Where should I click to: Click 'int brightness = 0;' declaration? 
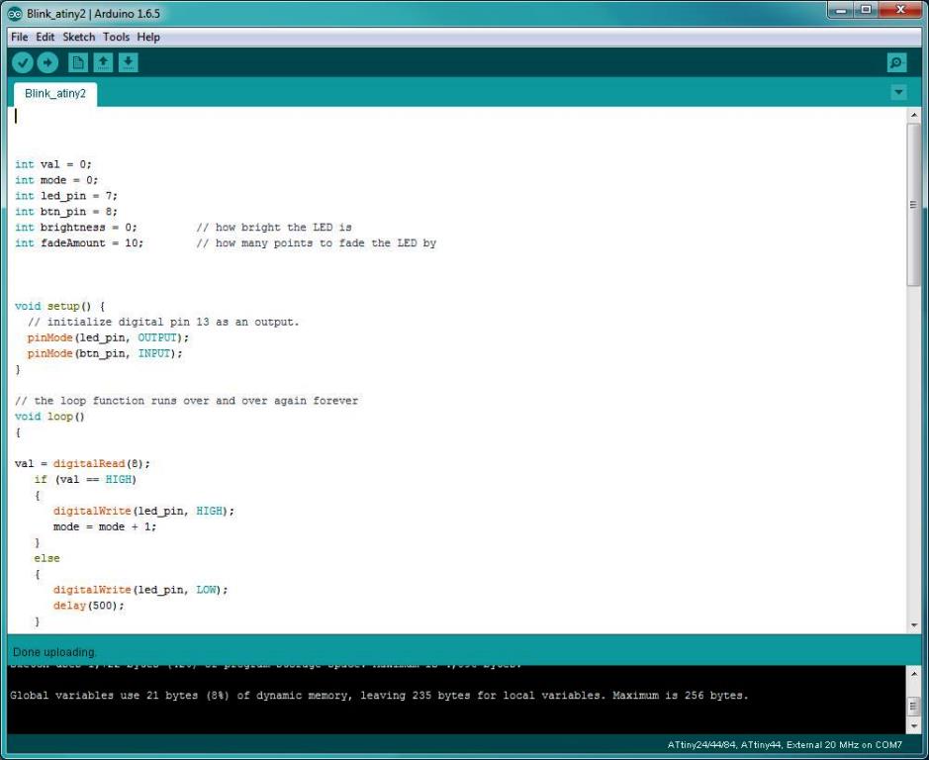click(x=76, y=227)
